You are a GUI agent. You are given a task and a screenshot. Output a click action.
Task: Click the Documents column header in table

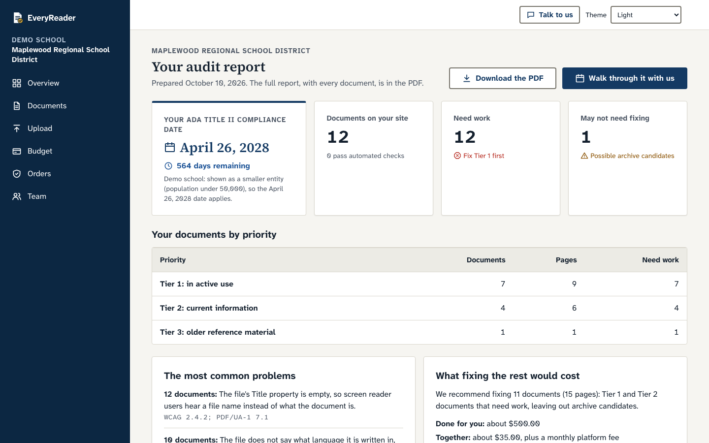pyautogui.click(x=486, y=260)
